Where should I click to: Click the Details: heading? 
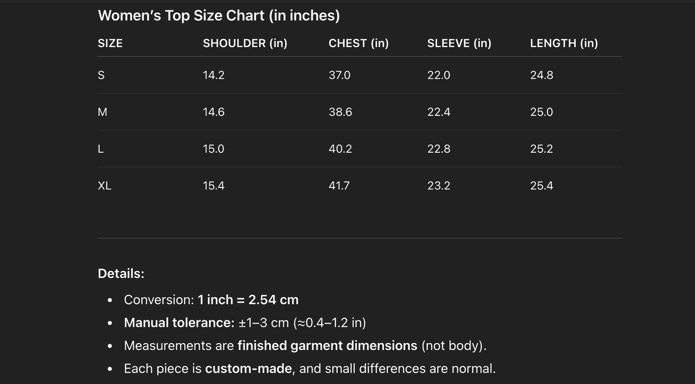(121, 273)
